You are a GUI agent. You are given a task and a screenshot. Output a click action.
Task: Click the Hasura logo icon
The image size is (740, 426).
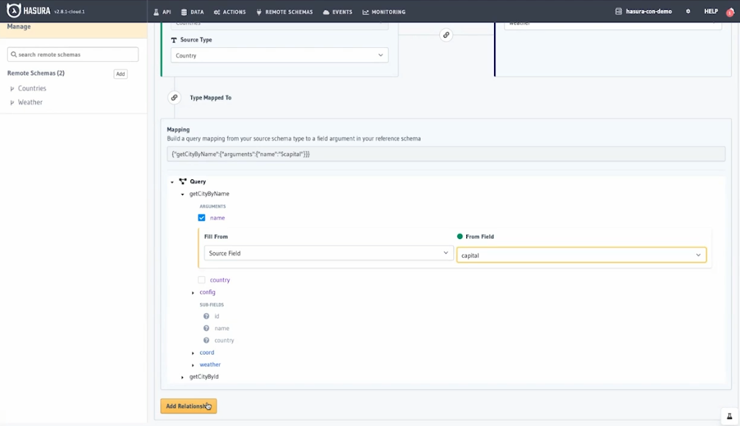pyautogui.click(x=14, y=11)
